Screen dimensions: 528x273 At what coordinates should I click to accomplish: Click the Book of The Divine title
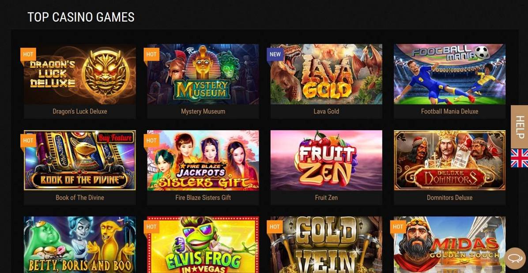pyautogui.click(x=80, y=197)
